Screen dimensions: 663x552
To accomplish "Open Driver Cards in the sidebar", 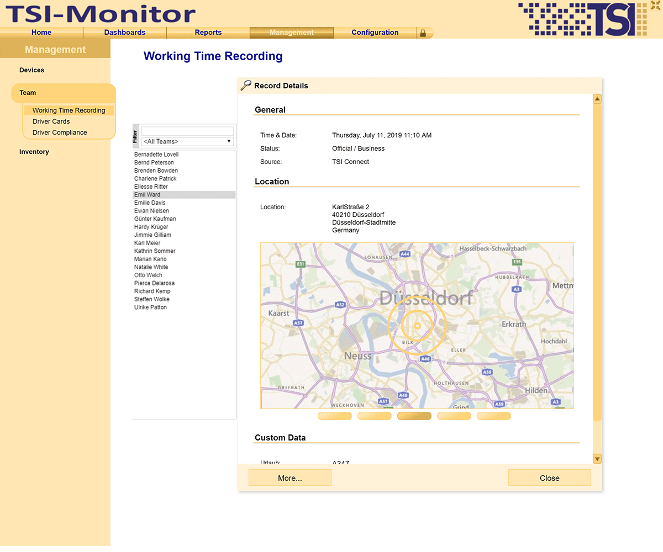I will point(51,121).
